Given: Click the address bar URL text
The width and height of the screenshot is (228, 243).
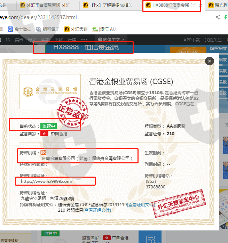Looking at the screenshot, I should coord(38,17).
